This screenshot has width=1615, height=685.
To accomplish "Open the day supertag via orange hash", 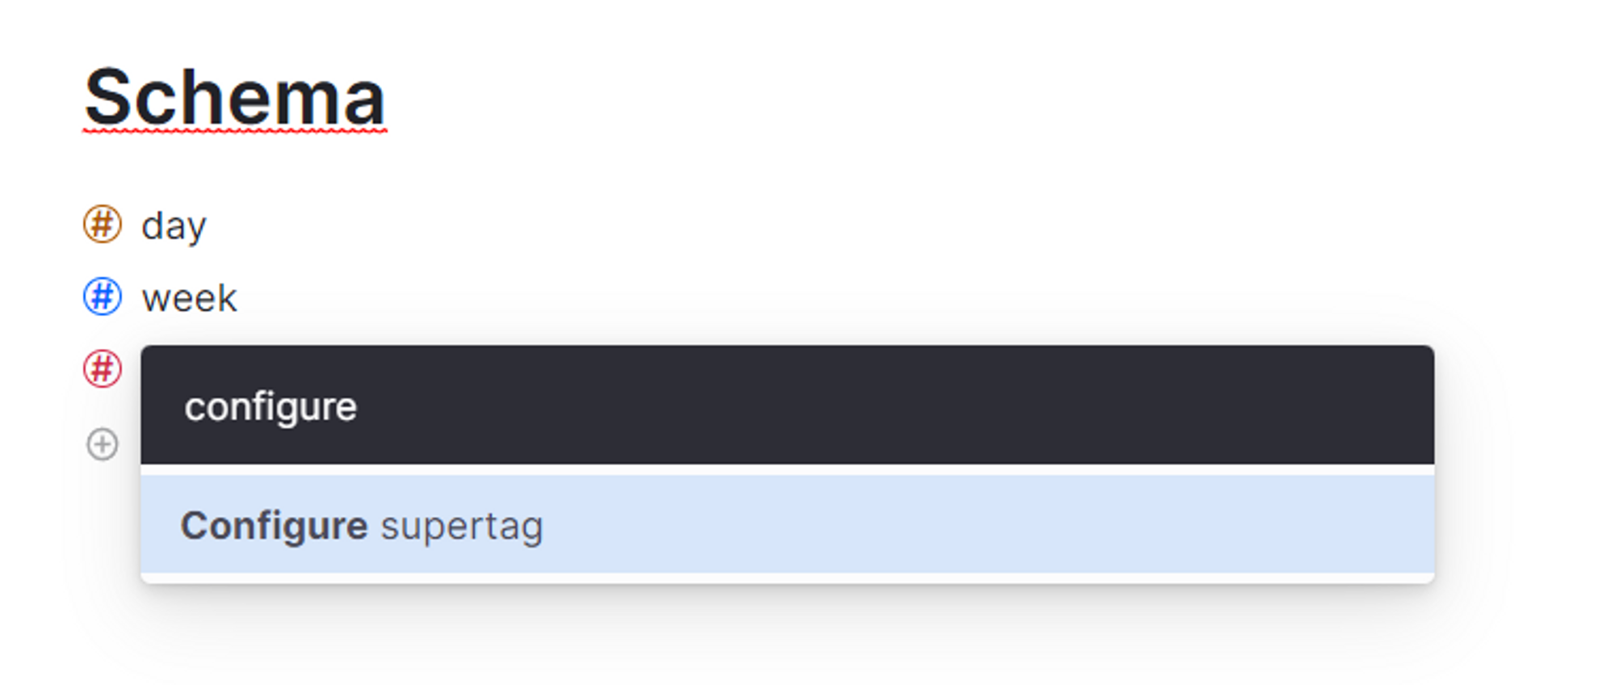I will pos(103,225).
